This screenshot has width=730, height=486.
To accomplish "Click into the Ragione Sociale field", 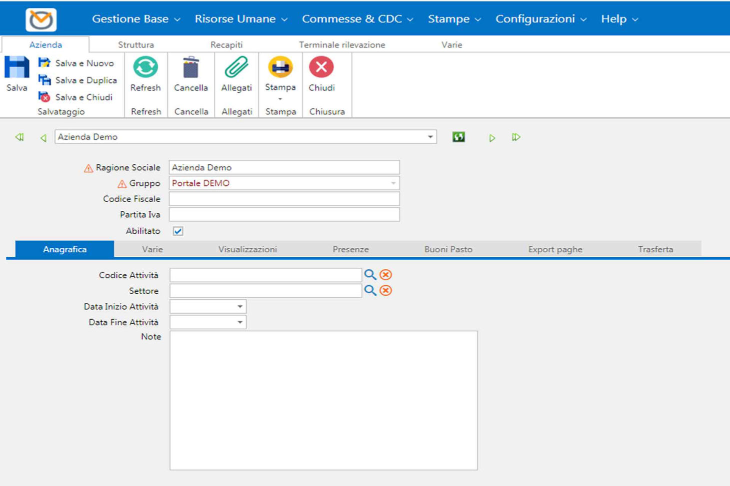I will [284, 167].
